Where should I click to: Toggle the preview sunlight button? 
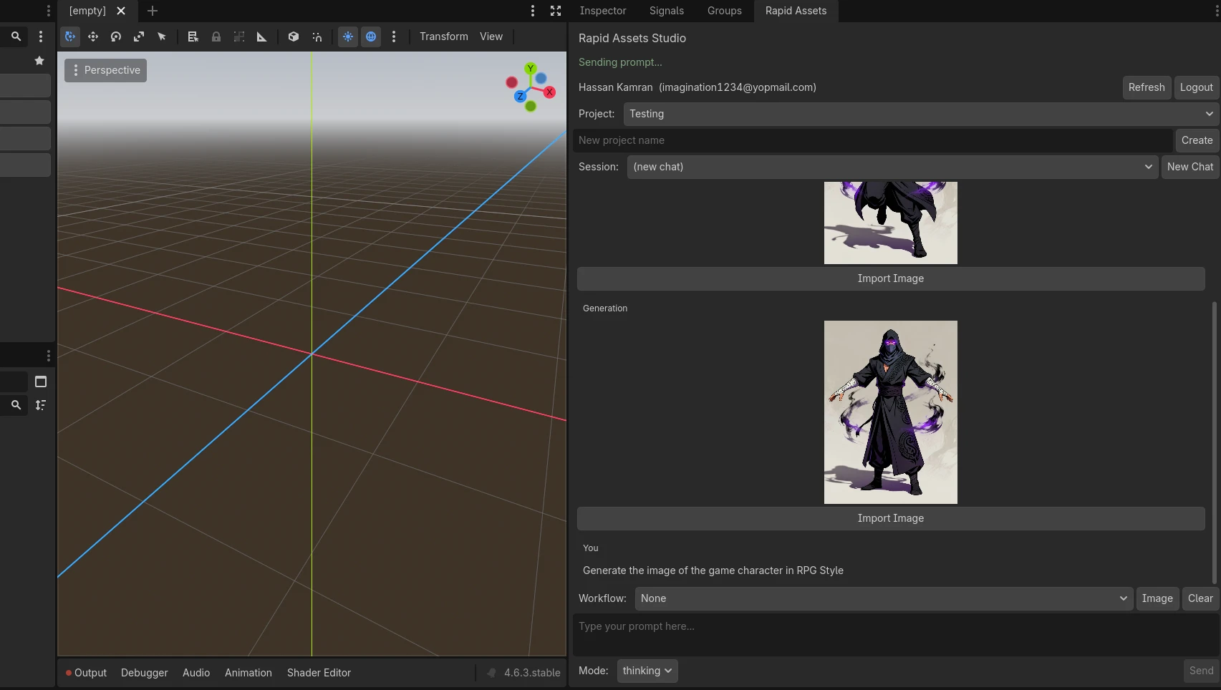348,37
